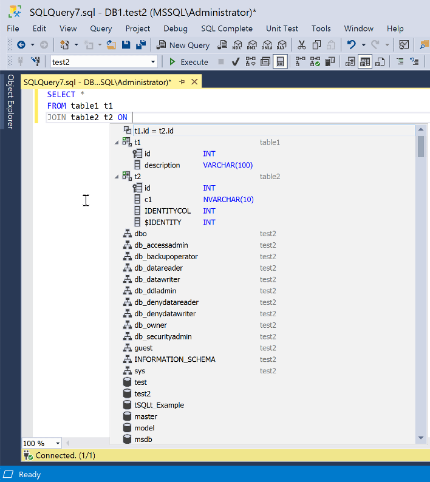The height and width of the screenshot is (482, 430).
Task: Click the New Query button
Action: coord(183,45)
